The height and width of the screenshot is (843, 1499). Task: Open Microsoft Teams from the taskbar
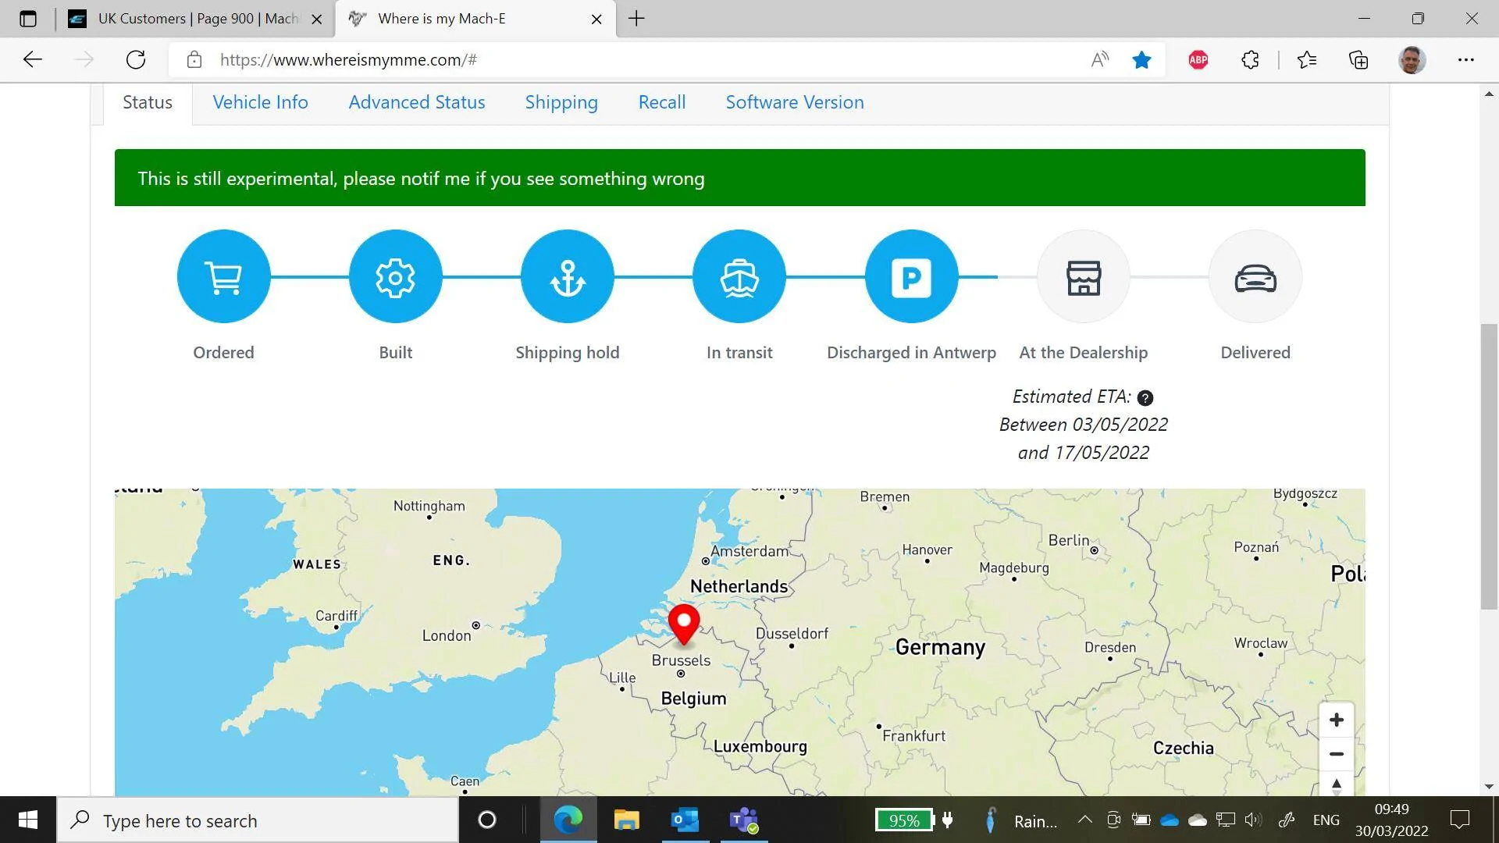[743, 820]
